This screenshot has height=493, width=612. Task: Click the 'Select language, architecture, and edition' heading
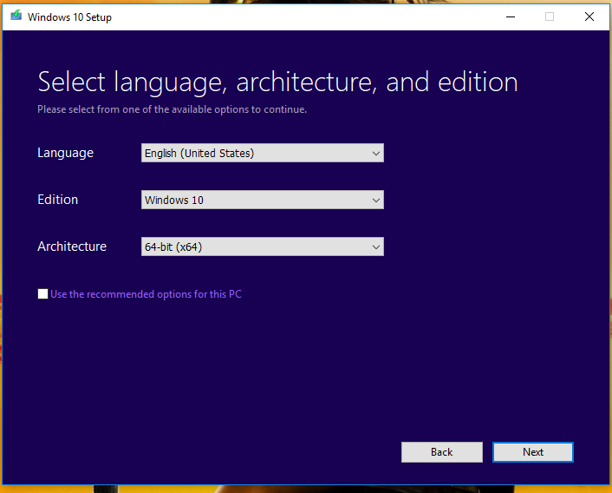(277, 82)
